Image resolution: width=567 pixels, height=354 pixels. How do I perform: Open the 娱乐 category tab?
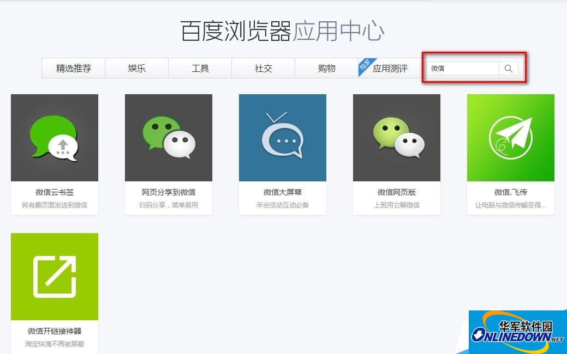coord(136,68)
